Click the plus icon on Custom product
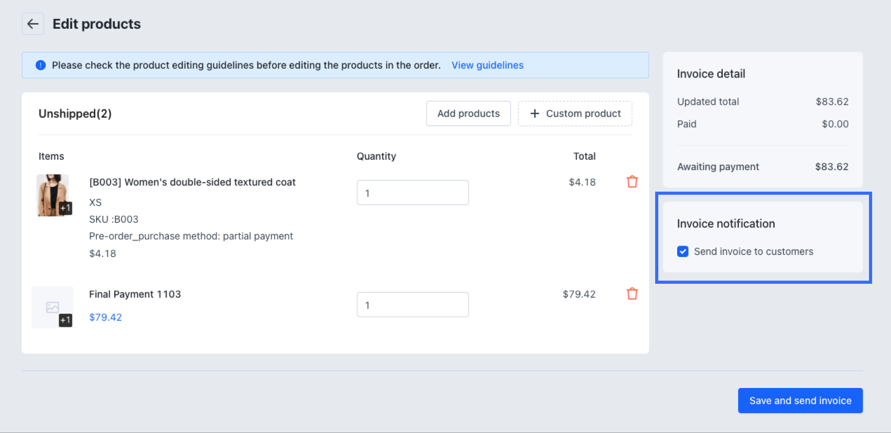891x433 pixels. click(x=535, y=114)
